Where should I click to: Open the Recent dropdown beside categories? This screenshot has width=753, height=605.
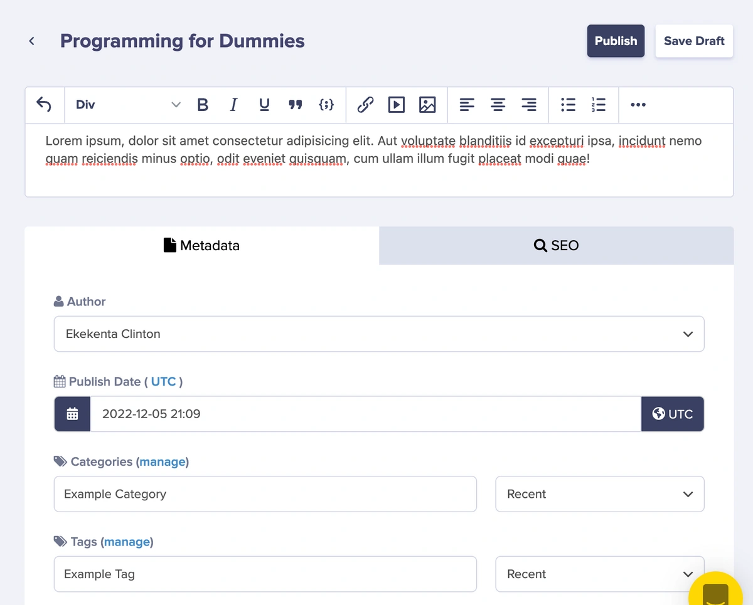click(x=599, y=494)
